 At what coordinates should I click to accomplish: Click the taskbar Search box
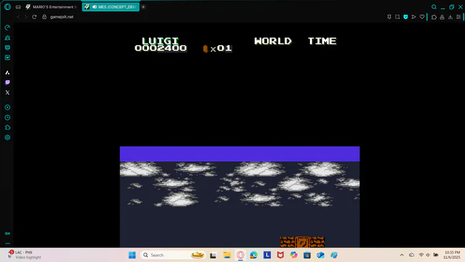[173, 255]
